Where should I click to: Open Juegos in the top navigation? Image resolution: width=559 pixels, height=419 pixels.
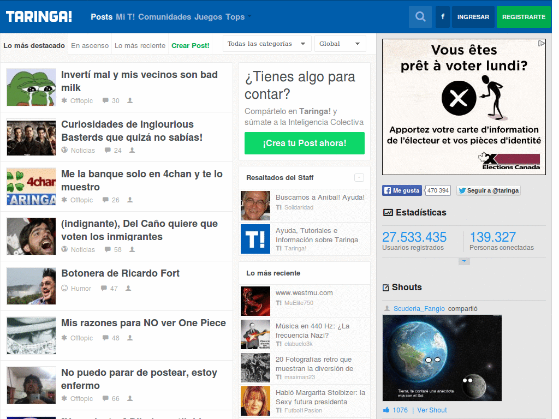click(208, 17)
